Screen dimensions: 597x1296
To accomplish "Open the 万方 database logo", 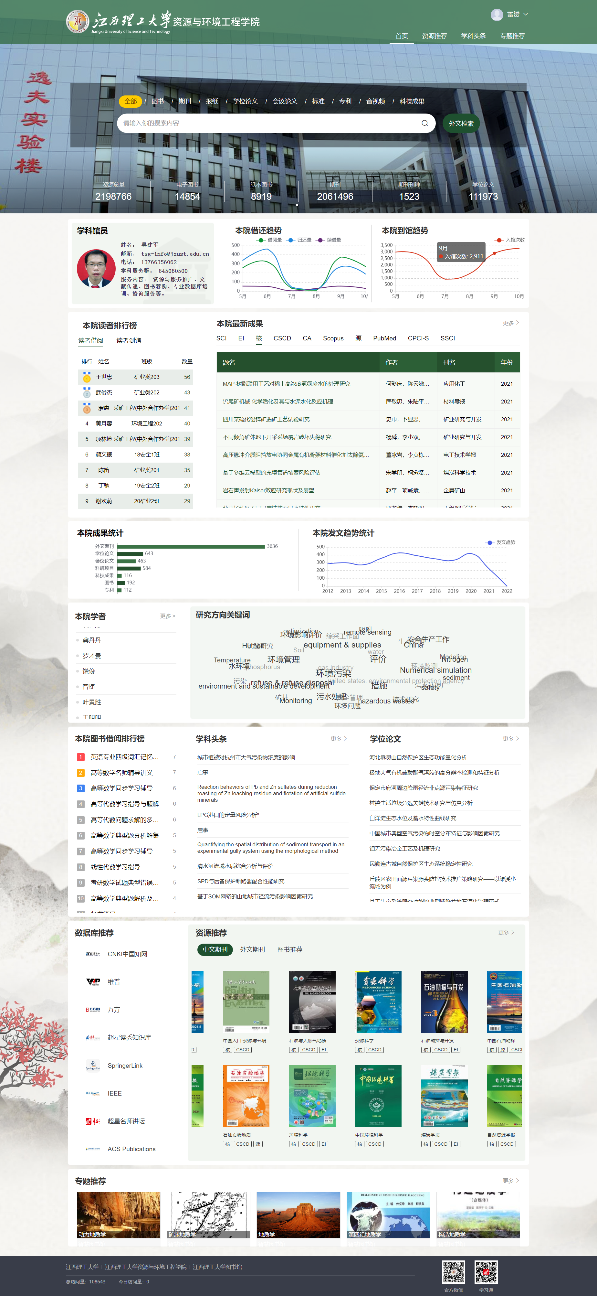I will pos(92,1009).
